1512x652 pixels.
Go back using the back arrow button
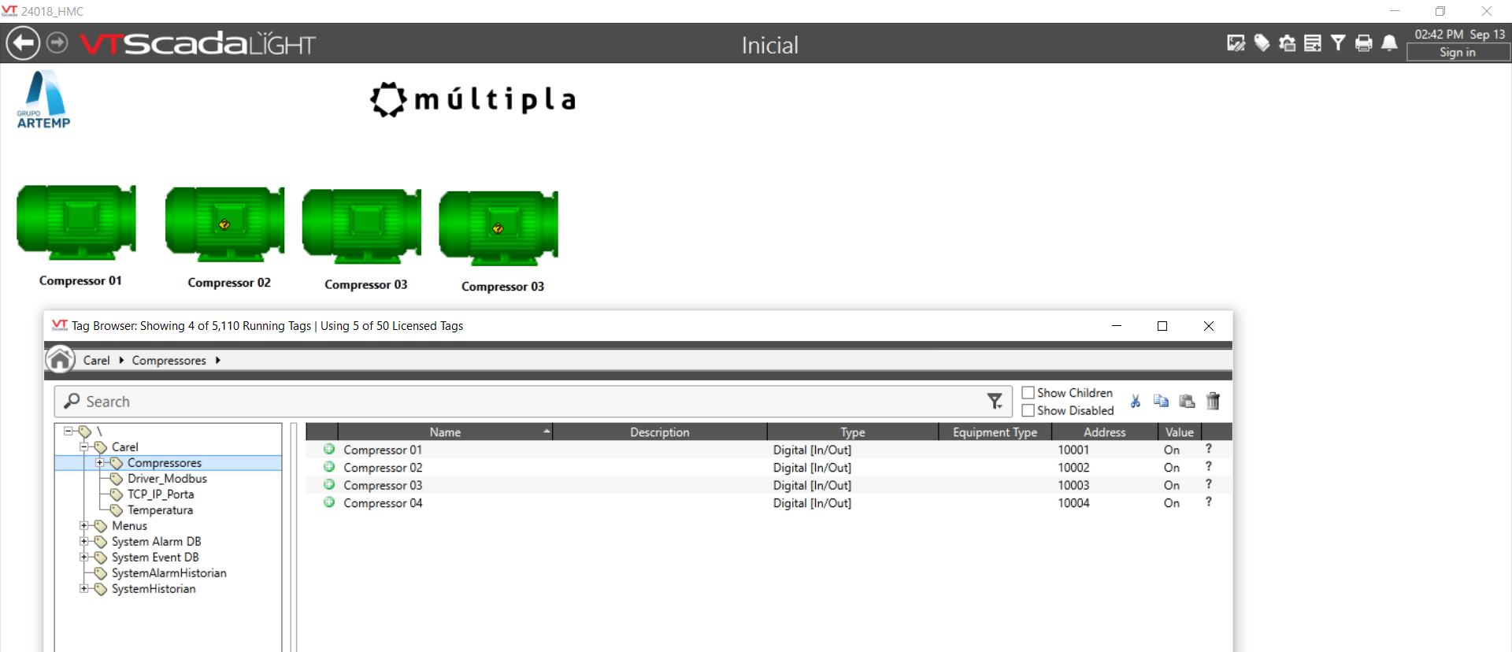(x=23, y=43)
